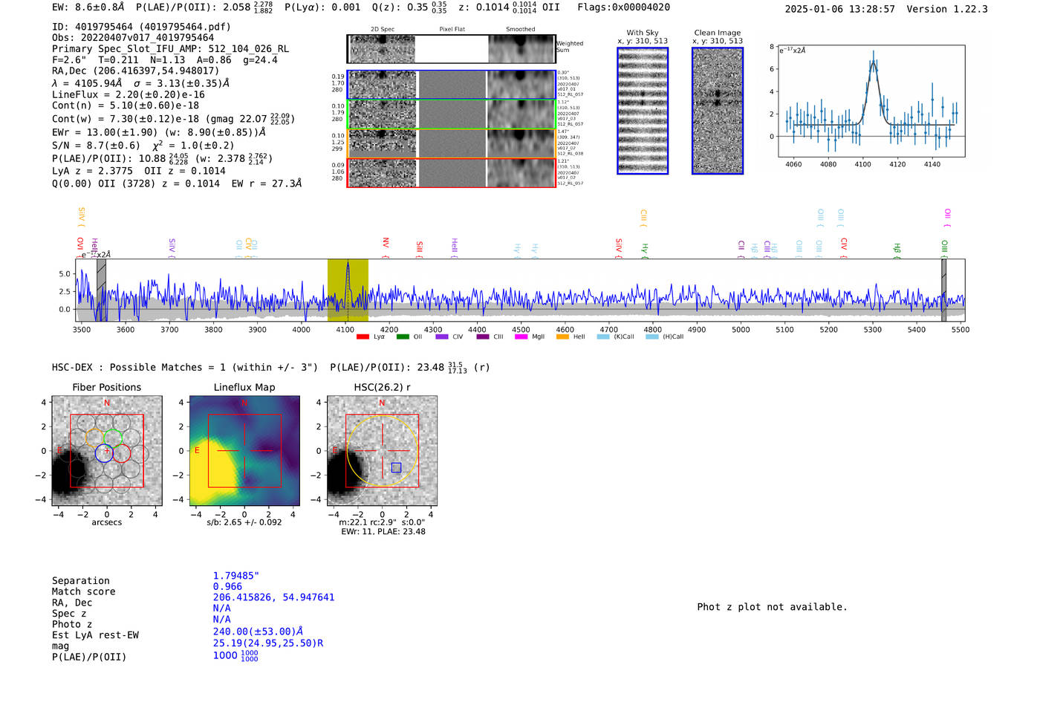
Task: Click the blue square marker in HSC image
Action: coord(396,467)
